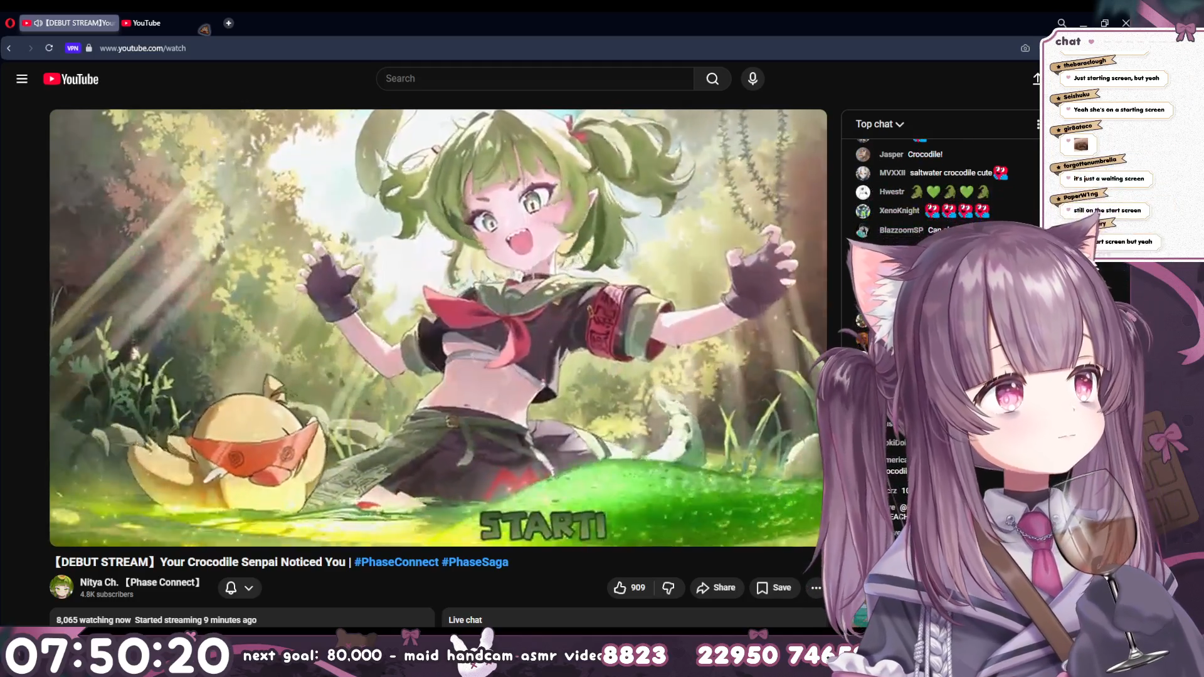Image resolution: width=1204 pixels, height=677 pixels.
Task: Click inside the YouTube search field
Action: click(534, 79)
